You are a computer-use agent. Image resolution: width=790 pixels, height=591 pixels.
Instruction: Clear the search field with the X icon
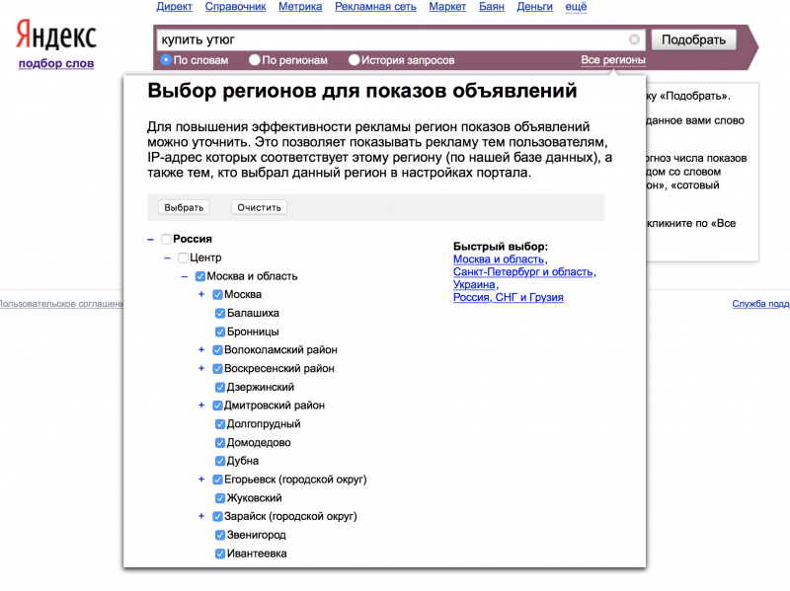(x=634, y=39)
